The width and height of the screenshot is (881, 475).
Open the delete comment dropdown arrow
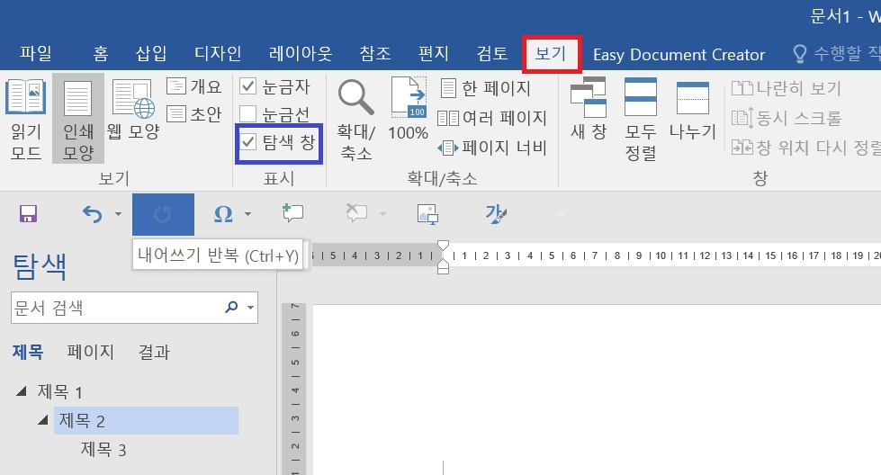tap(382, 214)
